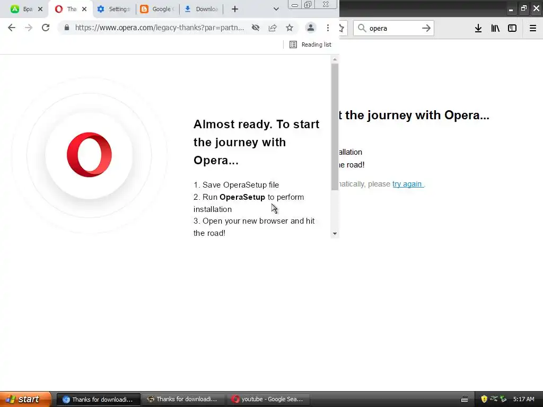This screenshot has width=543, height=407.
Task: Click the Chrome address bar URL
Action: pyautogui.click(x=159, y=28)
